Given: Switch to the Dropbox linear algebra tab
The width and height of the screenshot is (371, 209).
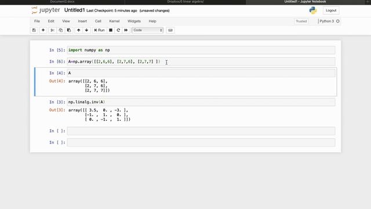Looking at the screenshot, I should pos(185,2).
